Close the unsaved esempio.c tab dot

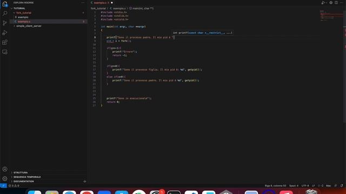pos(112,3)
